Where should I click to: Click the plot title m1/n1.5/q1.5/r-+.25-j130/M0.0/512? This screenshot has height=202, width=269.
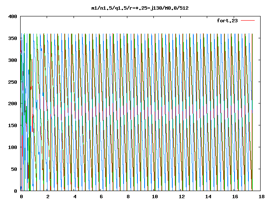tap(140, 8)
